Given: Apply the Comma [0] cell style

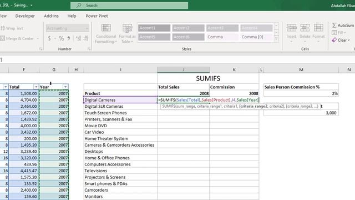Looking at the screenshot, I should [256, 37].
